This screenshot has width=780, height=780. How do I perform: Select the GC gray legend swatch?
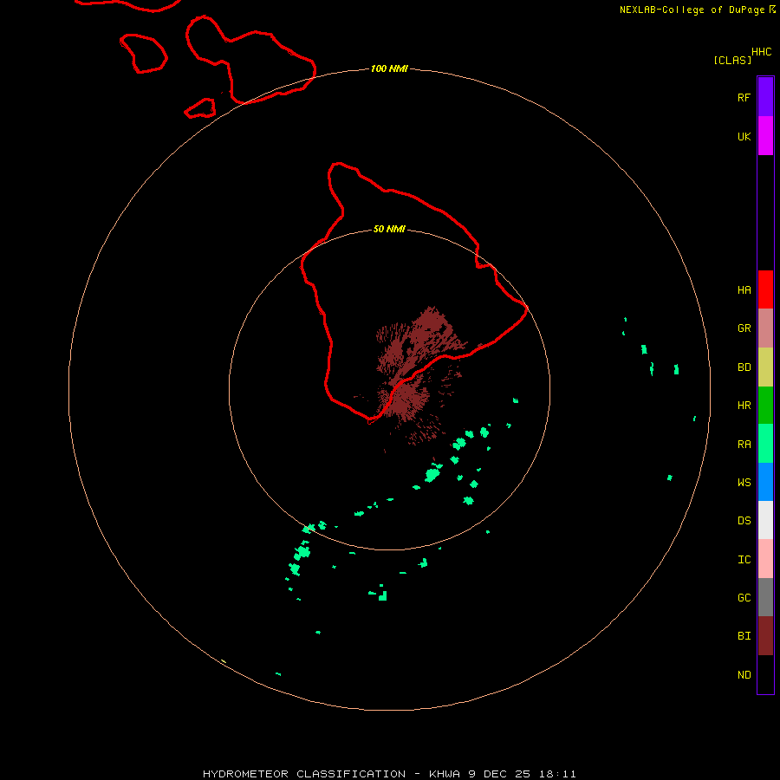(x=765, y=597)
